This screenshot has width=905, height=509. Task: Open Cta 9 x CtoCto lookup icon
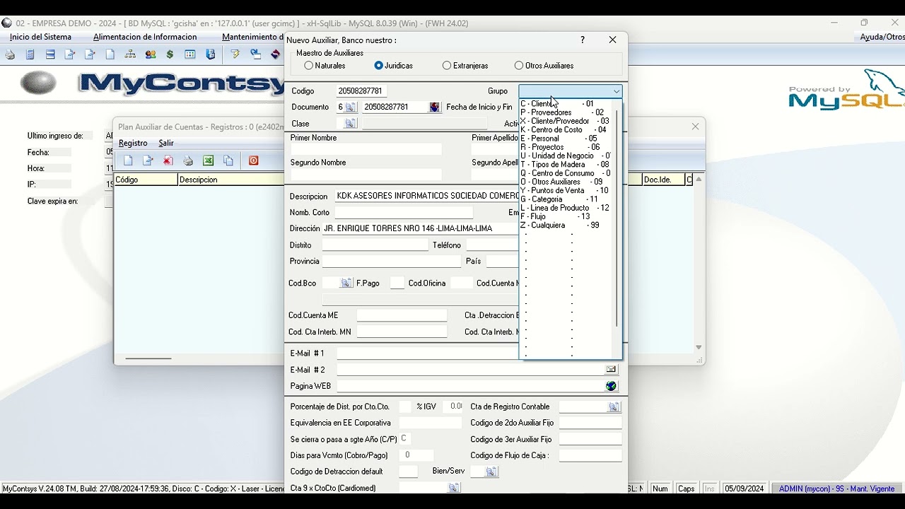coord(454,488)
